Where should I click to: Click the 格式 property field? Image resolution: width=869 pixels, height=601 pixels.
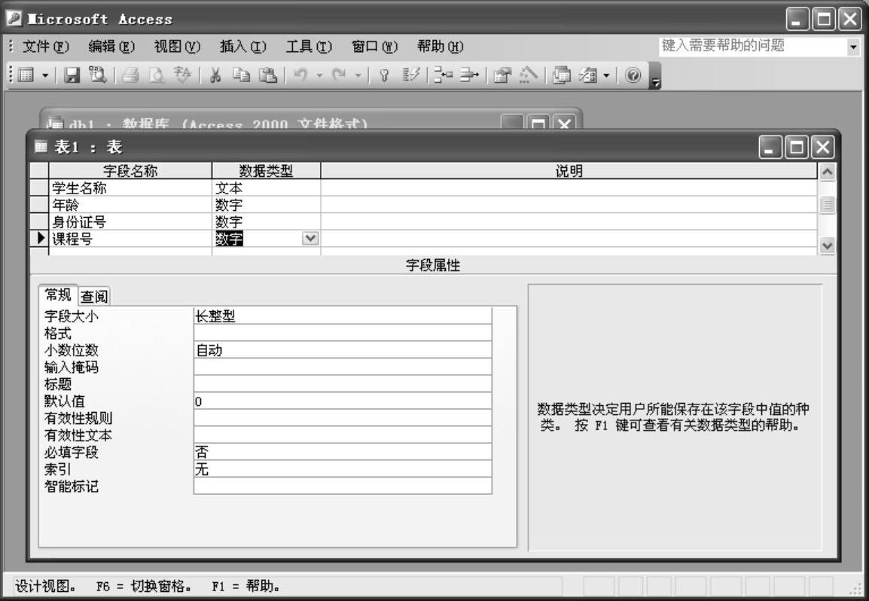click(x=343, y=333)
